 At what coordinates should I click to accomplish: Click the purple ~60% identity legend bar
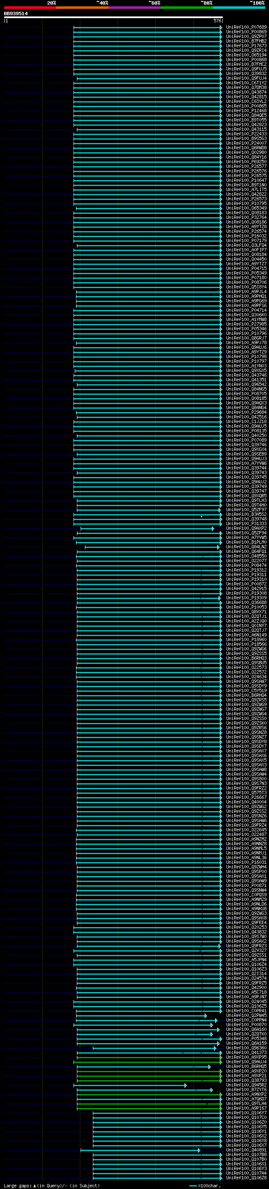pos(134,8)
